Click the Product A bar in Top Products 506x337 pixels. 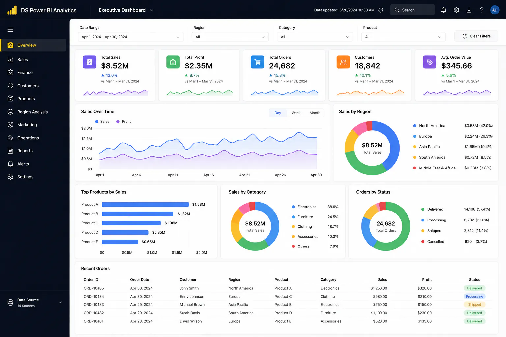[146, 204]
